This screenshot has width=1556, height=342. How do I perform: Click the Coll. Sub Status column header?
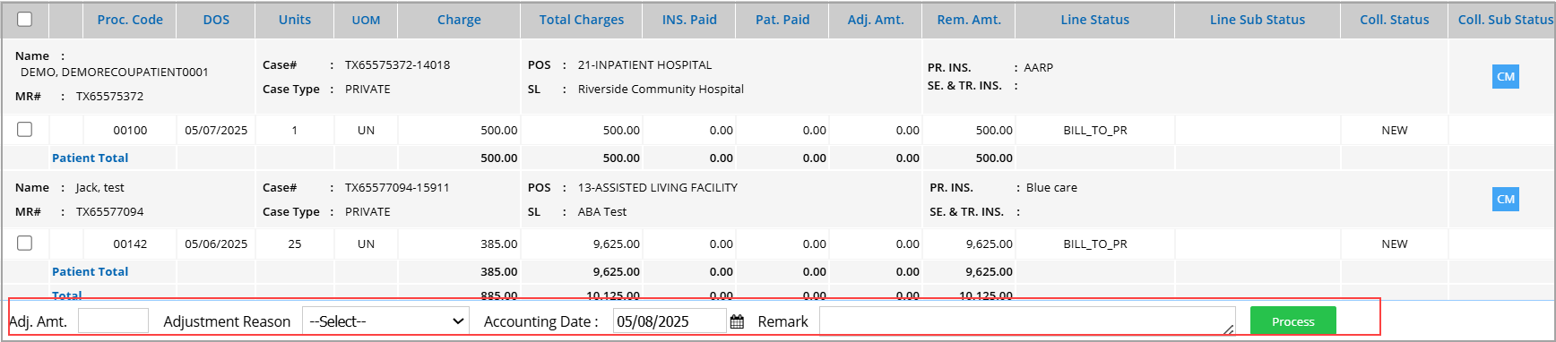click(x=1505, y=20)
